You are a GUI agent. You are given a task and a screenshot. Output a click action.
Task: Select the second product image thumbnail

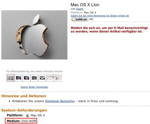tap(19, 78)
